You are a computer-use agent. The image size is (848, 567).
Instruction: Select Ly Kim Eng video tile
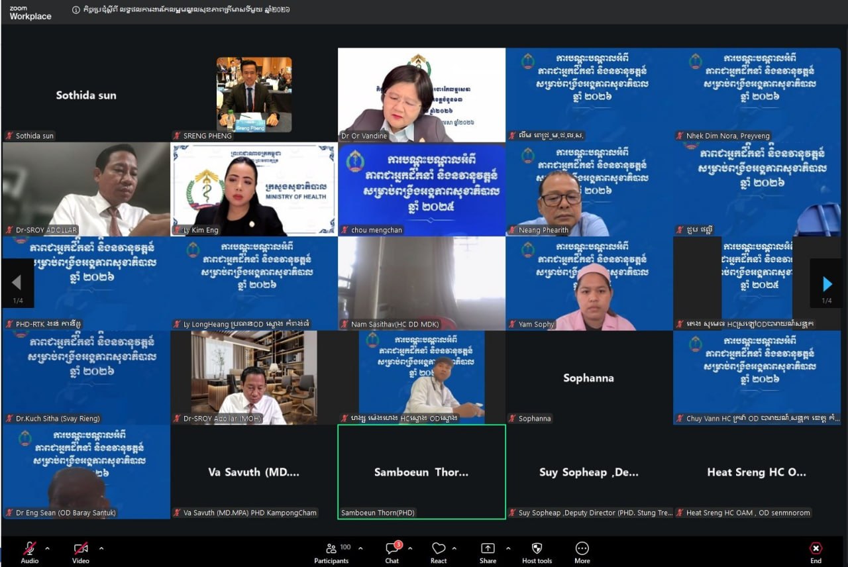click(254, 189)
